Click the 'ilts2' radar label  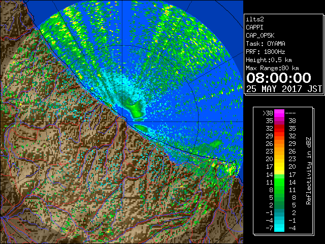coord(255,19)
